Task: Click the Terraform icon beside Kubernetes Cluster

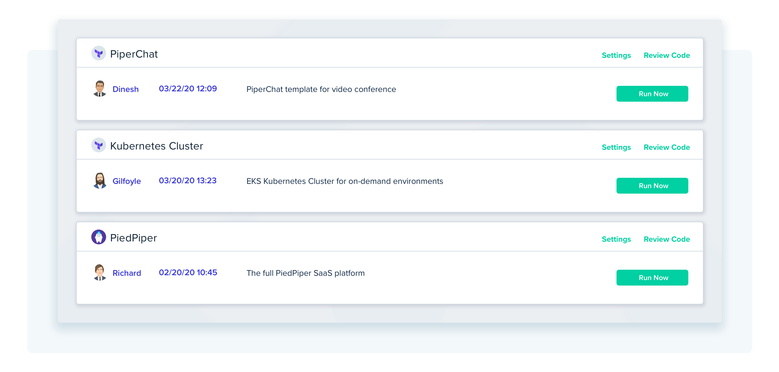Action: click(x=99, y=145)
